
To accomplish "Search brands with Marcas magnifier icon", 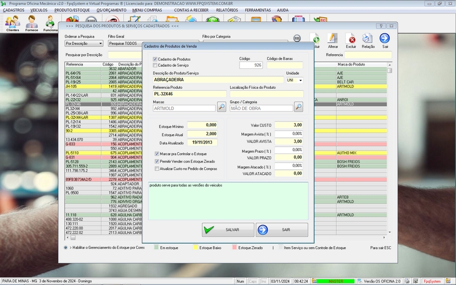I will [x=221, y=107].
